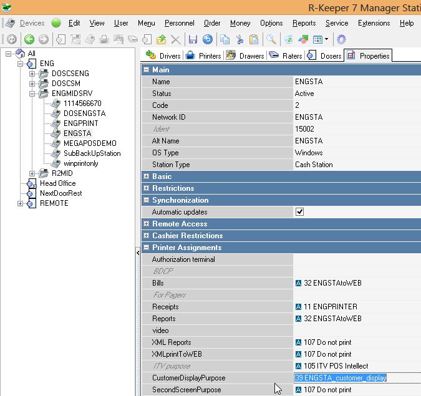
Task: Expand the Basic section
Action: (147, 176)
